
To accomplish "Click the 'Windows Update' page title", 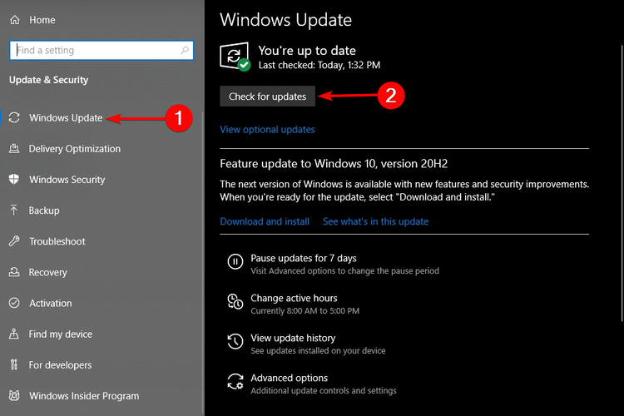I will (285, 19).
